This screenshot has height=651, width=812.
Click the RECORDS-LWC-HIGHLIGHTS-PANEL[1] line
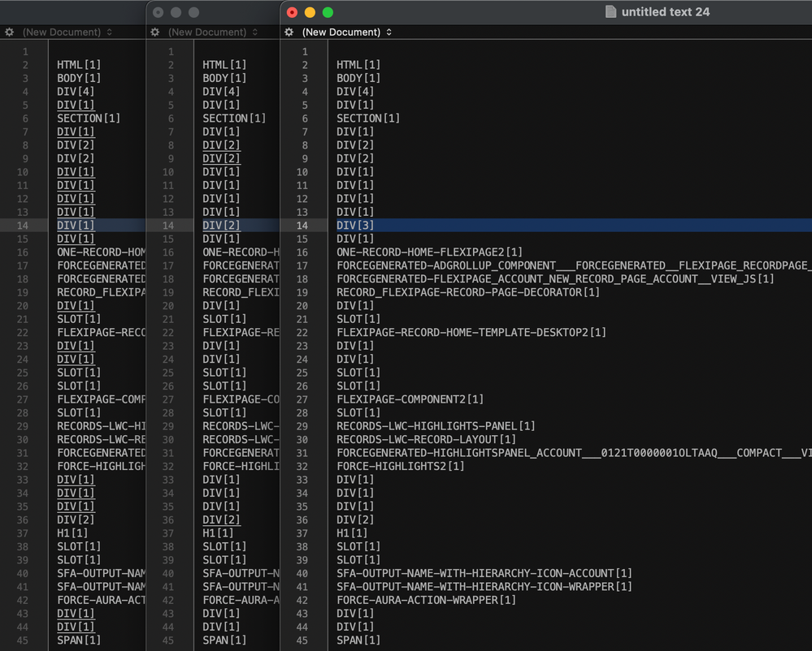click(436, 426)
